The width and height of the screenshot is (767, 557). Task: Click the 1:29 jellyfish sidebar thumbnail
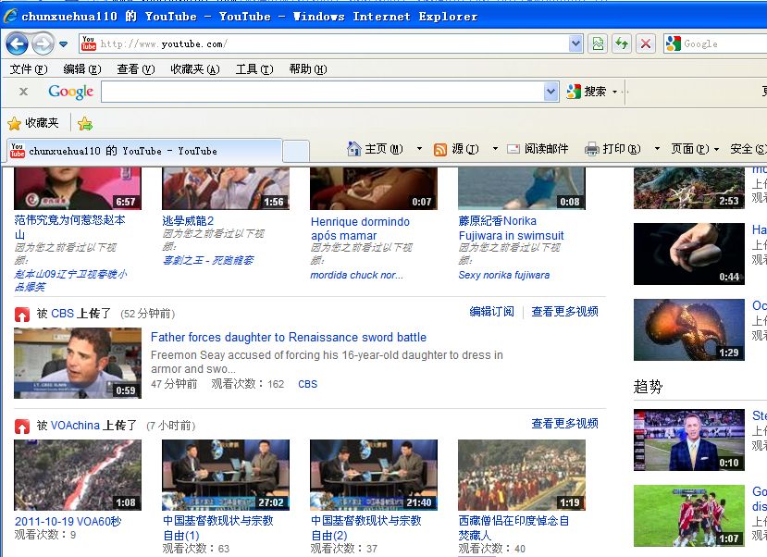point(689,329)
